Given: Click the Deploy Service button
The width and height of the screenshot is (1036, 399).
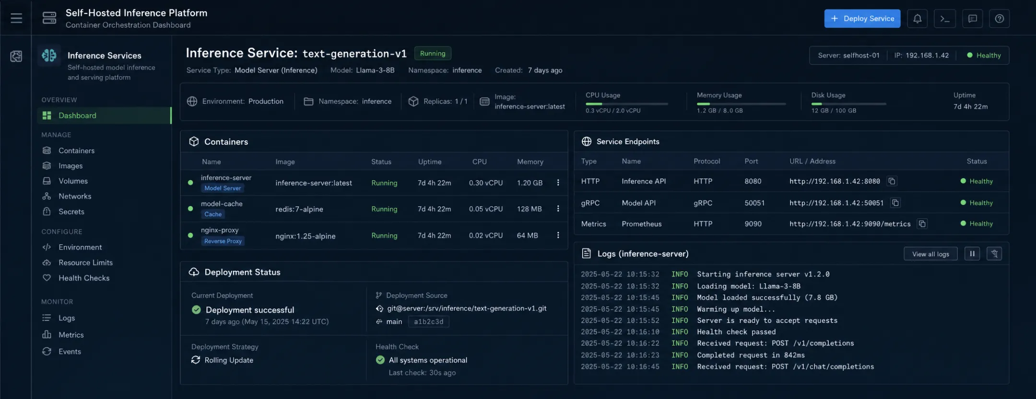Looking at the screenshot, I should tap(862, 19).
